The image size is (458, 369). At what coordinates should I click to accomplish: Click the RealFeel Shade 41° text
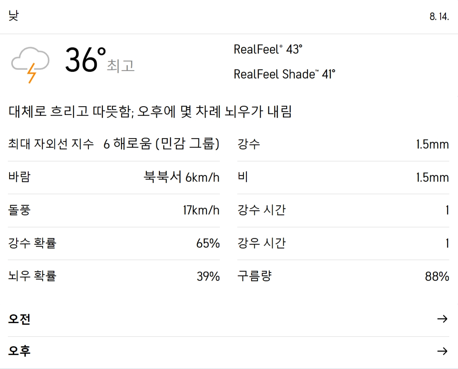tap(284, 74)
